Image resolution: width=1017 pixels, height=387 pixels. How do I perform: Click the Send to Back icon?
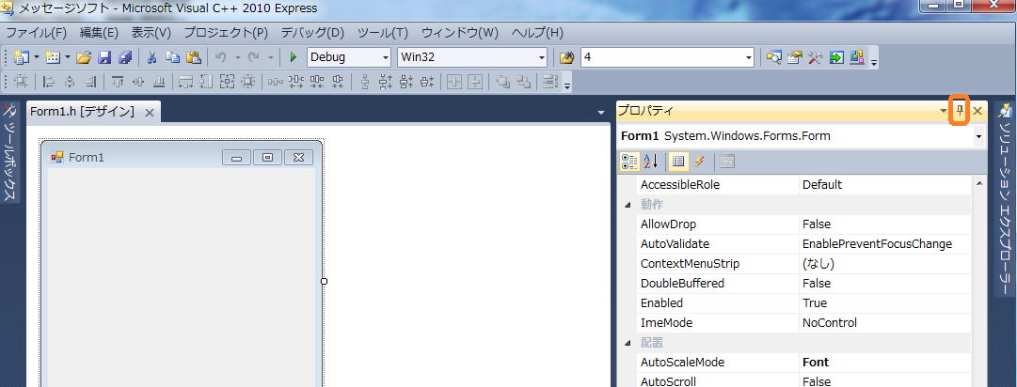(524, 82)
